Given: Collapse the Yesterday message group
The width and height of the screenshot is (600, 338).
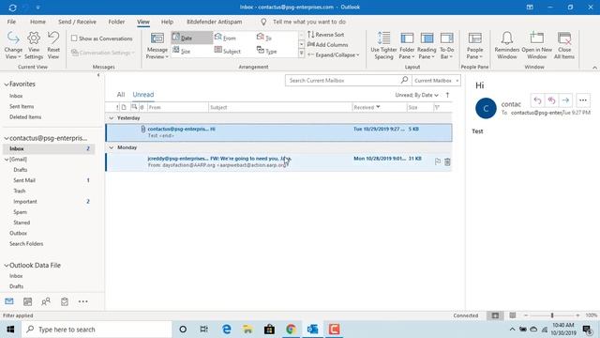Looking at the screenshot, I should (x=112, y=118).
